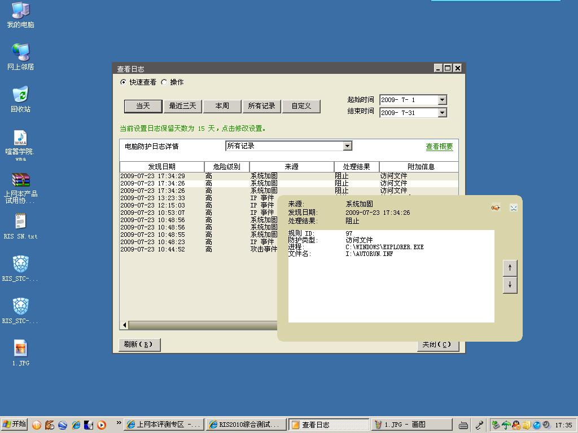Expand the 起始时间 date dropdown

(x=442, y=100)
